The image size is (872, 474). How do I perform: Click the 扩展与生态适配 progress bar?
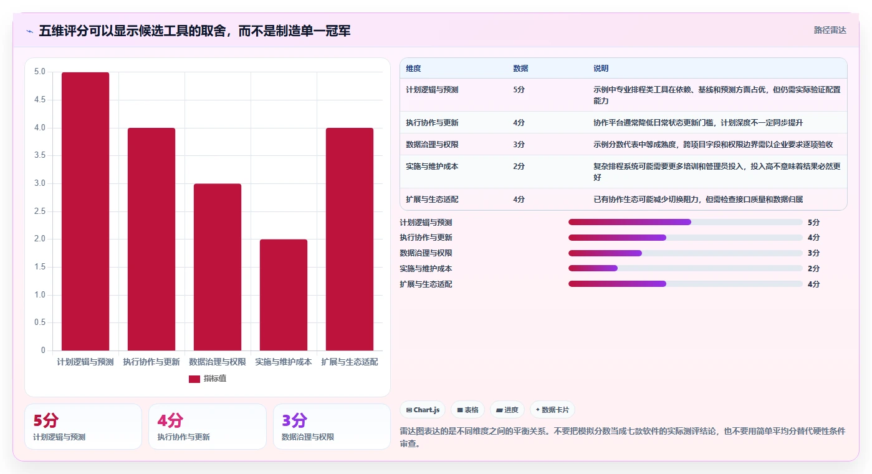(x=686, y=284)
